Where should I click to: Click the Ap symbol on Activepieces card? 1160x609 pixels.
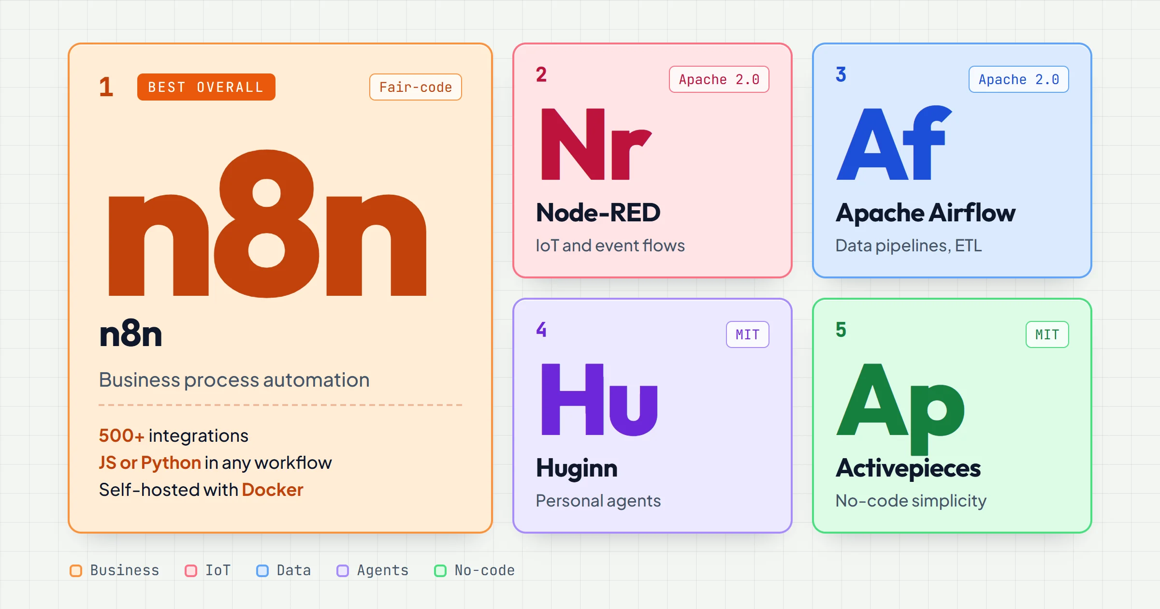900,409
